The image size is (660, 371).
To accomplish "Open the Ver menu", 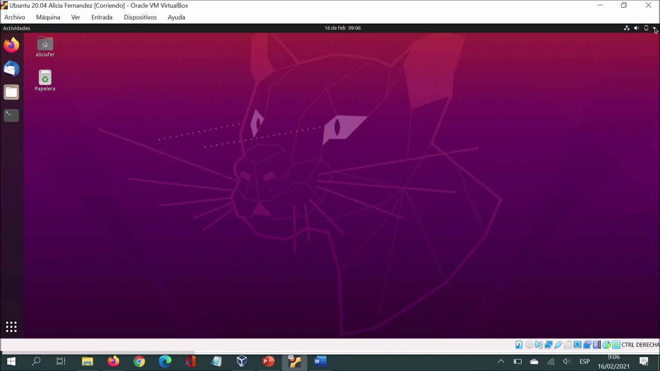I will pos(76,17).
